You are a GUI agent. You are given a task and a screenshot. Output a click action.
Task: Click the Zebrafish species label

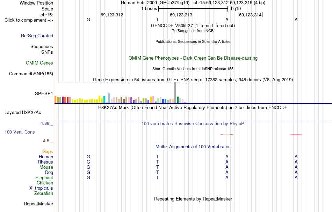click(x=44, y=193)
